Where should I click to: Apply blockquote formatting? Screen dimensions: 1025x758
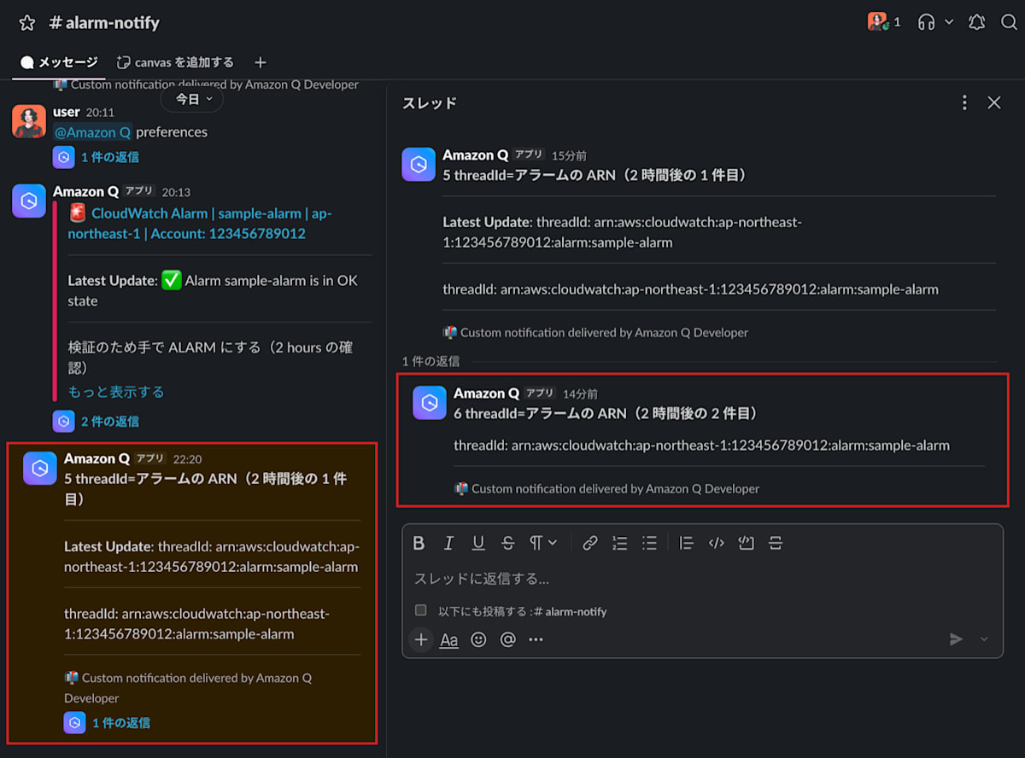point(686,543)
